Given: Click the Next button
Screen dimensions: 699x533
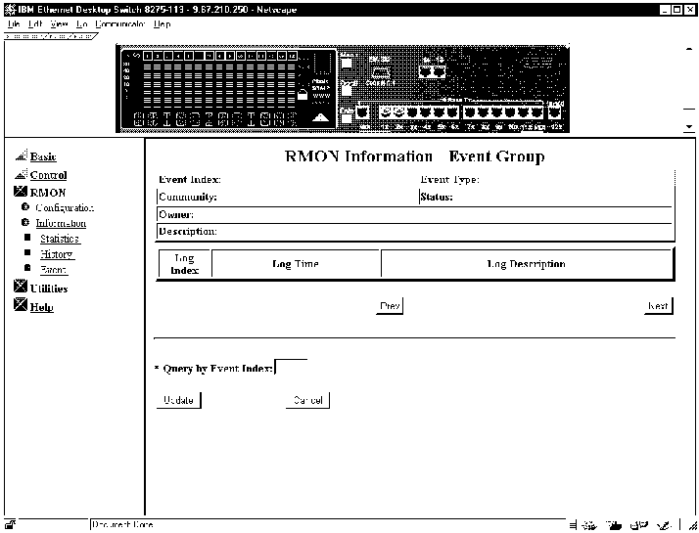Looking at the screenshot, I should (659, 306).
